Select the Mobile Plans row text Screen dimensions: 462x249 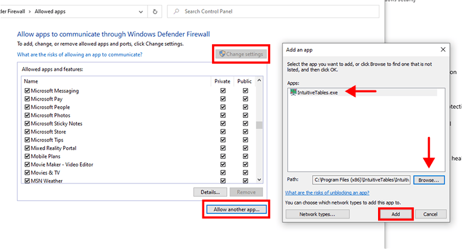(45, 157)
